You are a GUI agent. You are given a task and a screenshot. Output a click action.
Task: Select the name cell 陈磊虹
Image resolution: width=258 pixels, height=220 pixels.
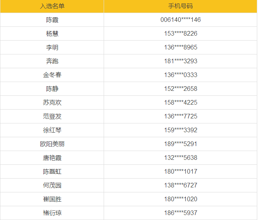(52, 171)
